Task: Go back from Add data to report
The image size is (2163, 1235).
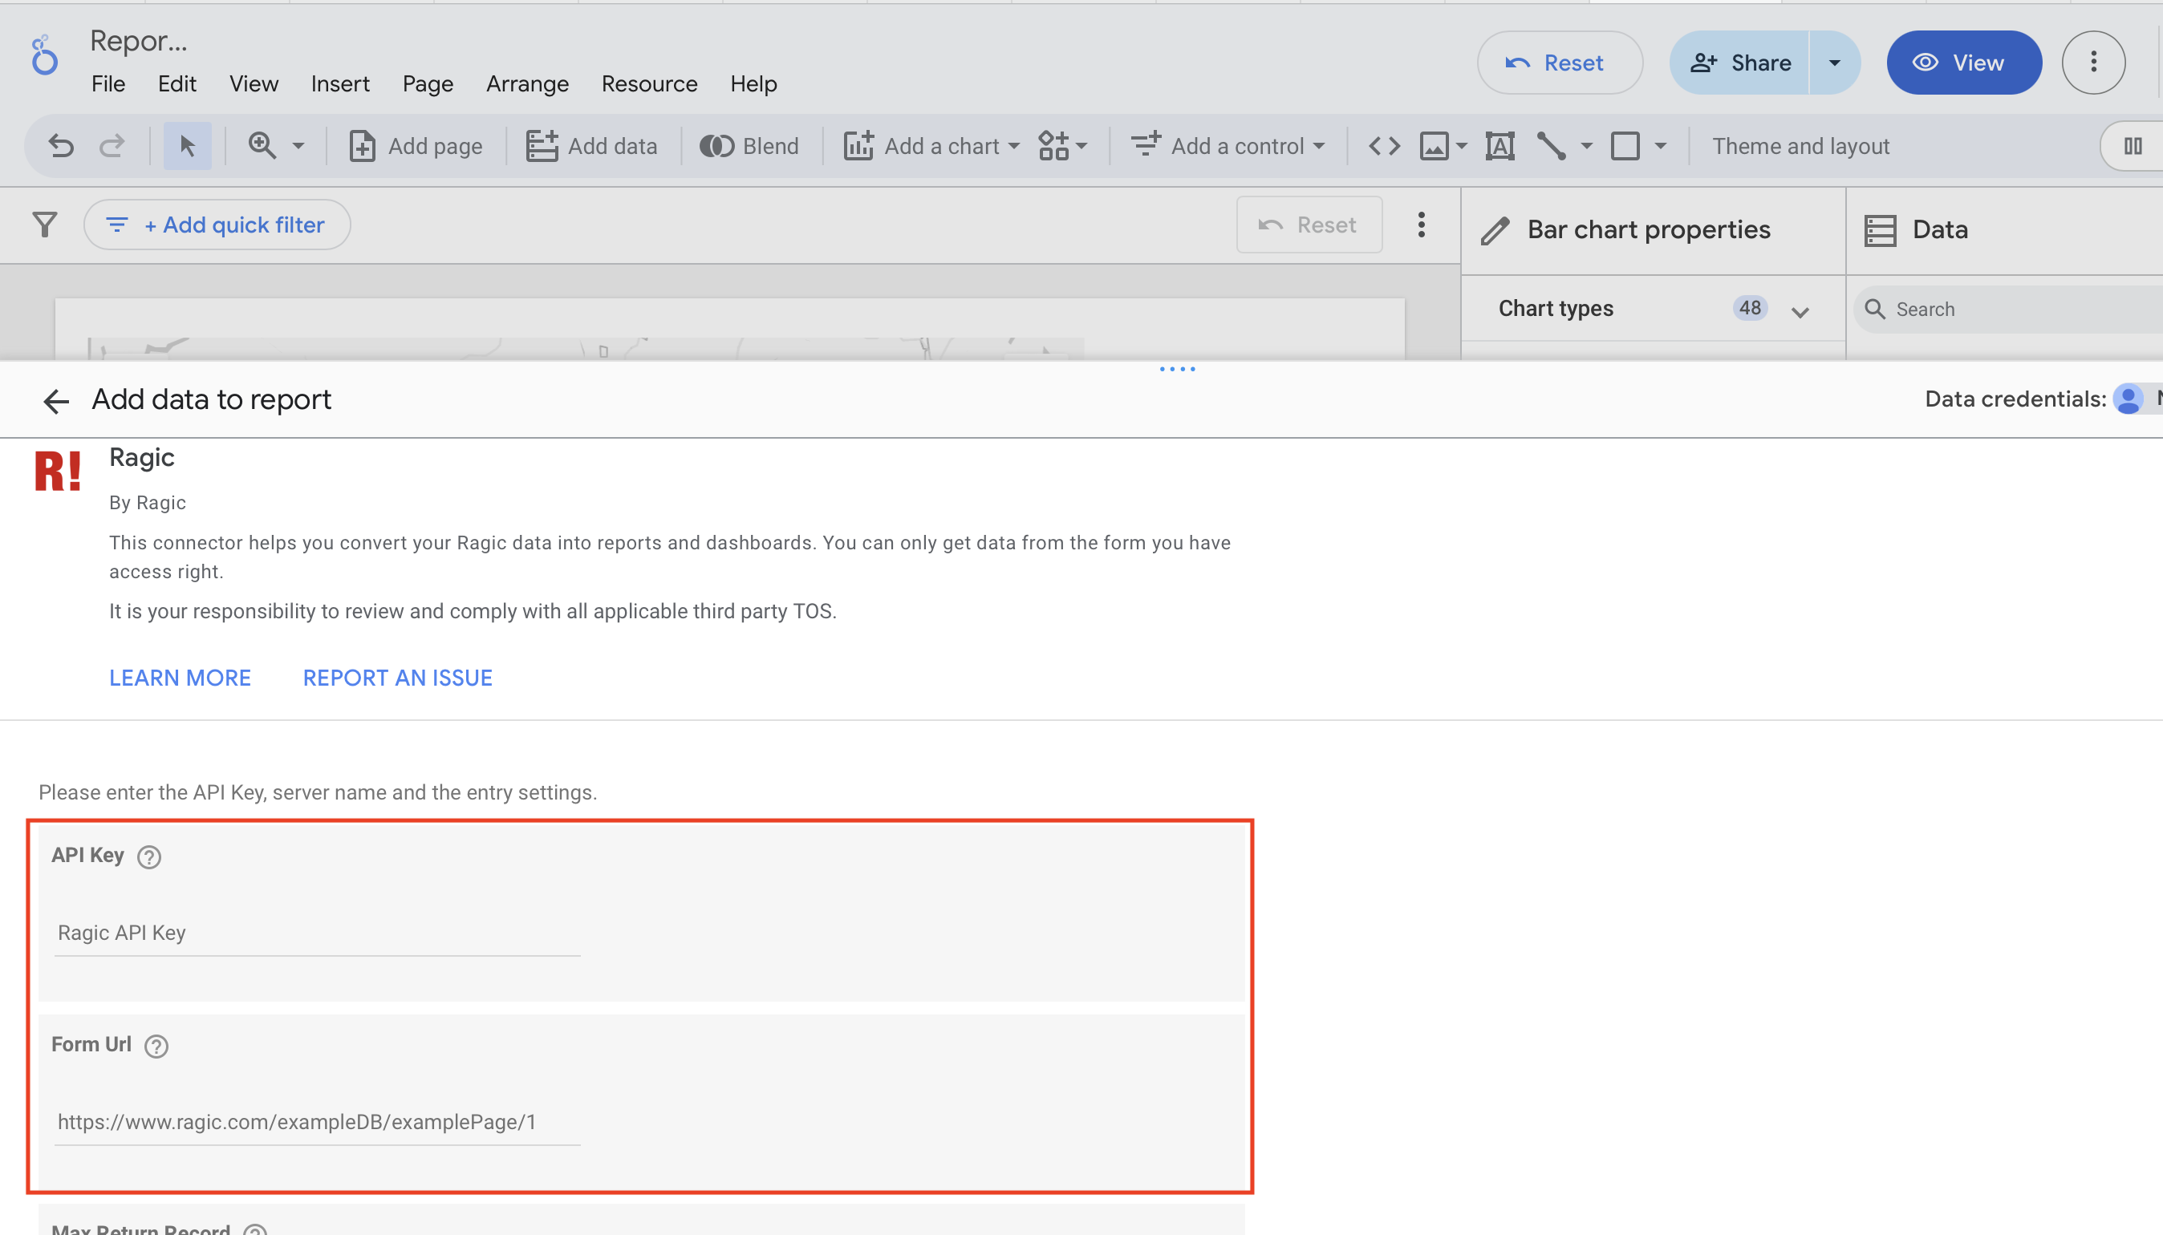Action: point(56,400)
